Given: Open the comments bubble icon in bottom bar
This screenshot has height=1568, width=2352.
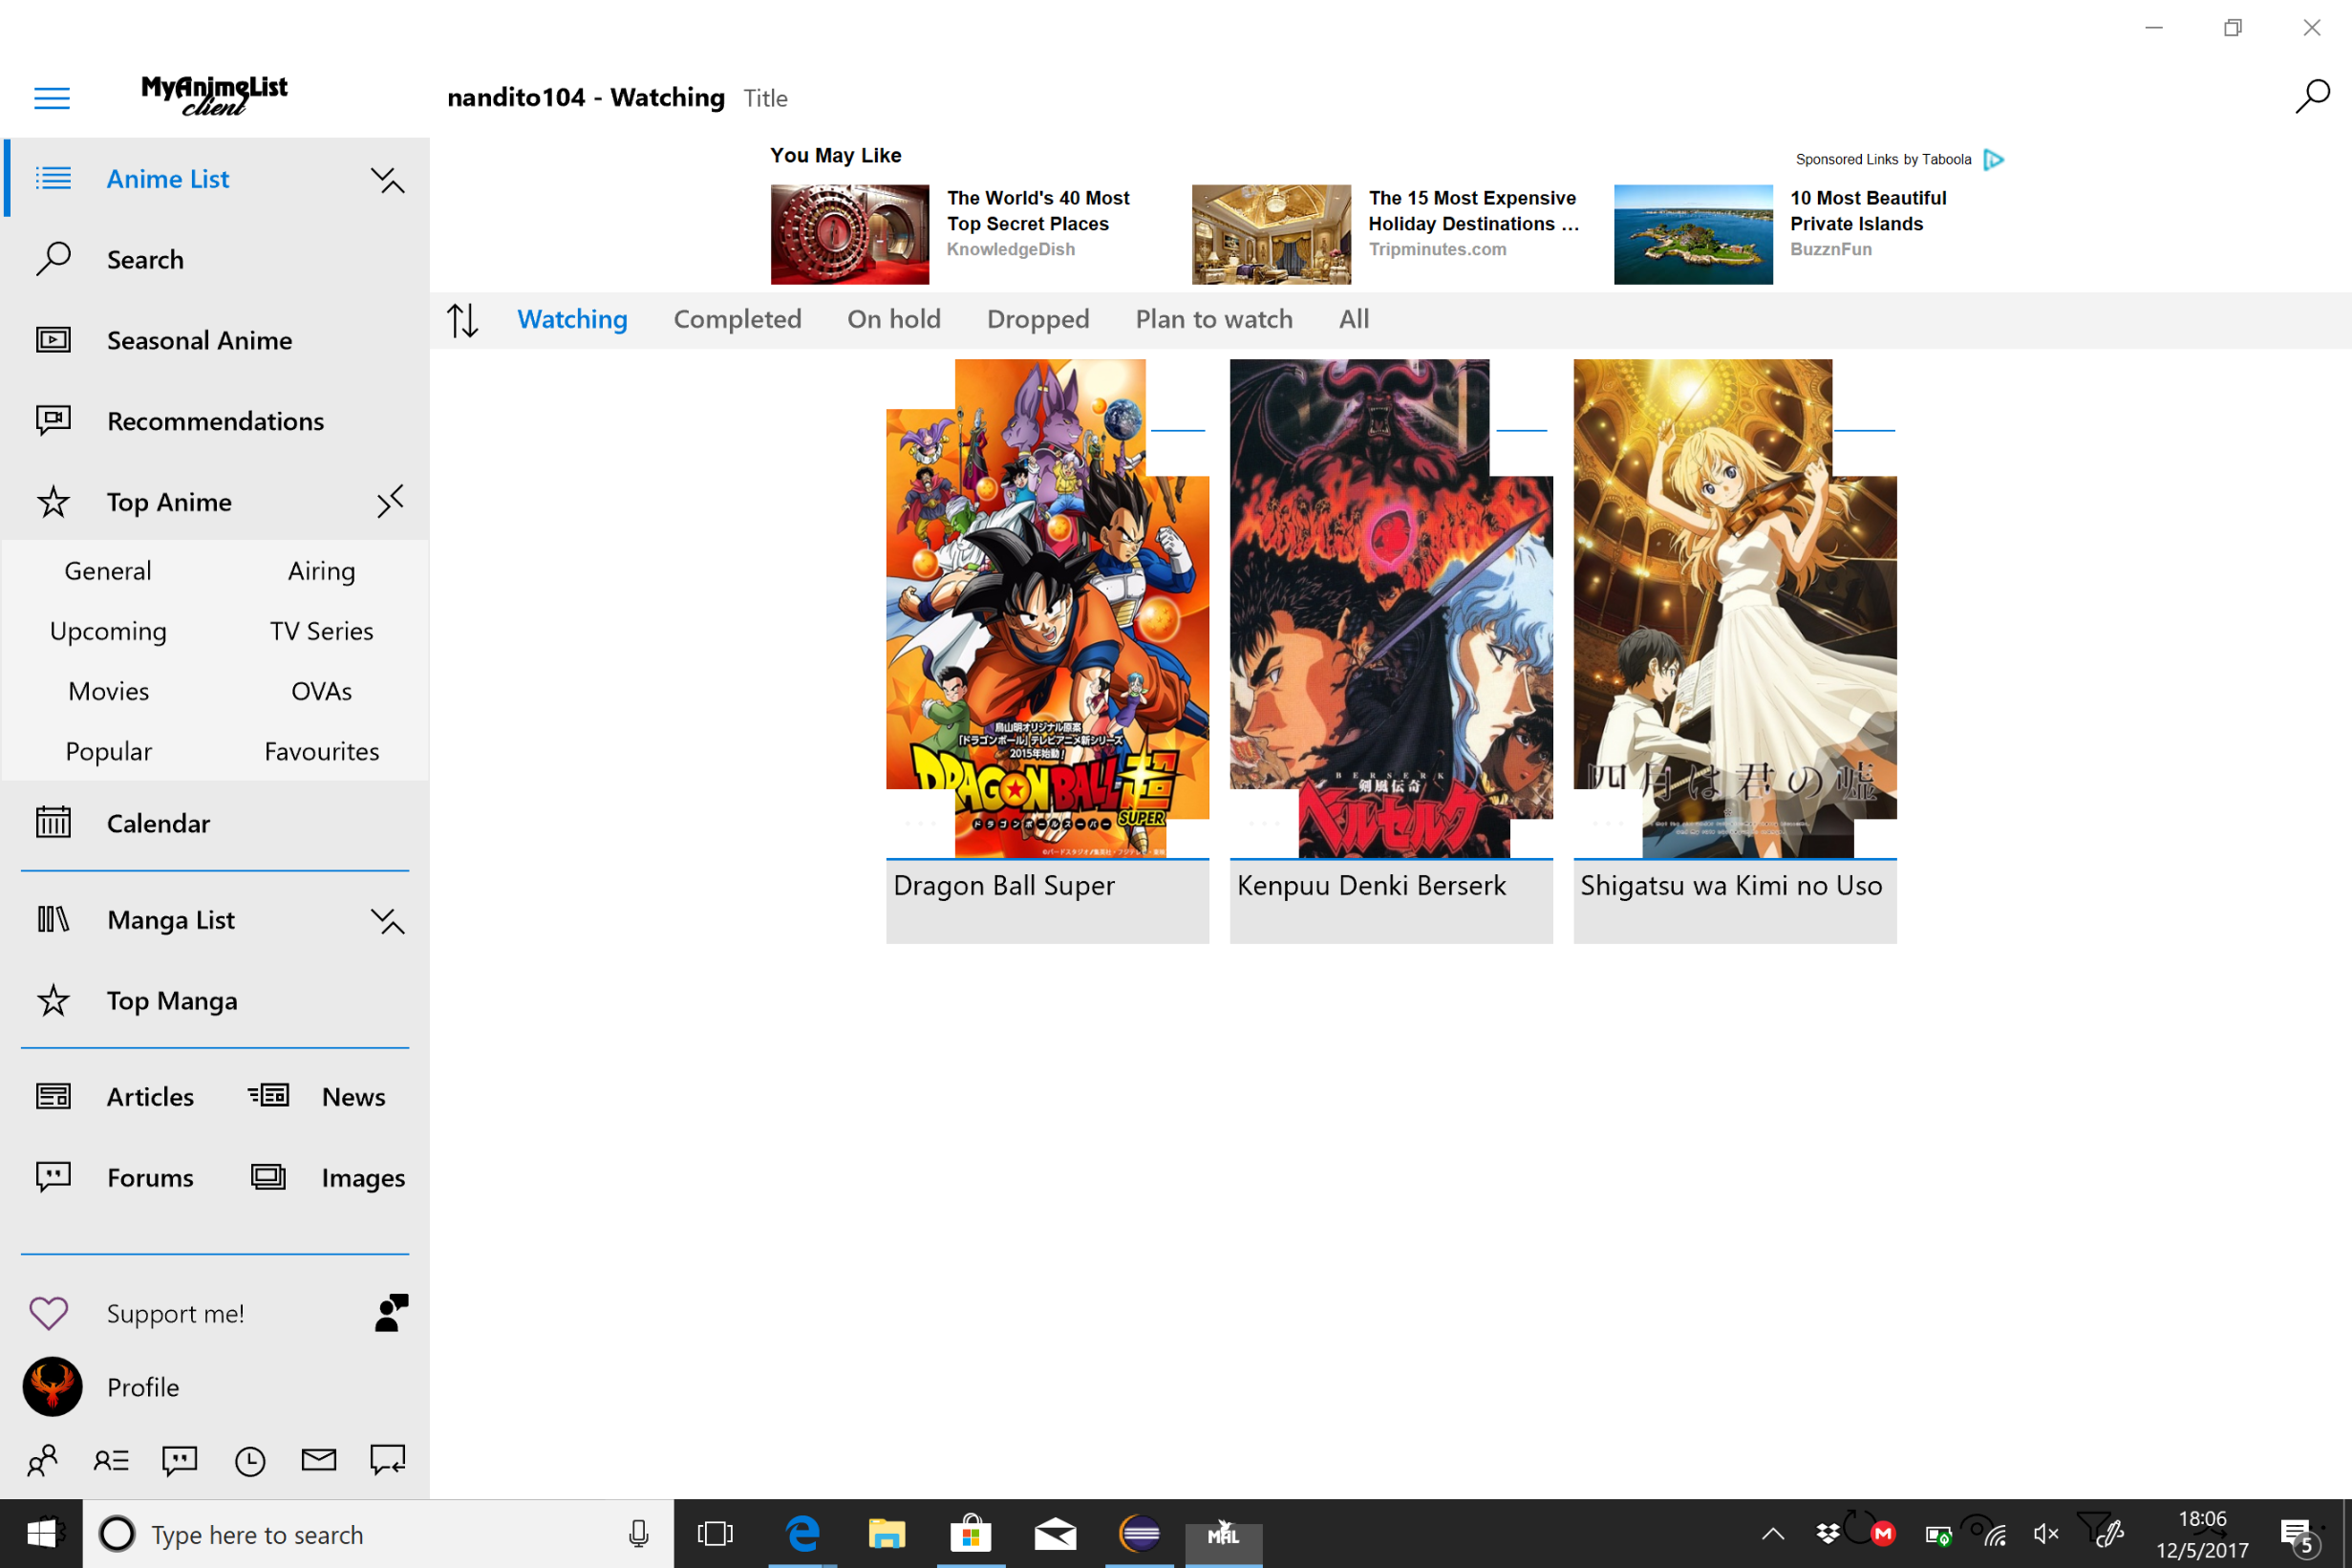Looking at the screenshot, I should pos(180,1461).
